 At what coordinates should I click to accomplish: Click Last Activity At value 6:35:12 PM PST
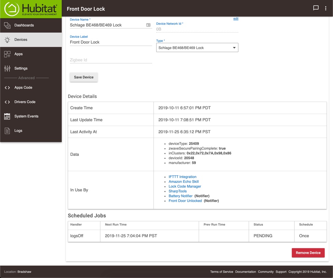click(184, 132)
